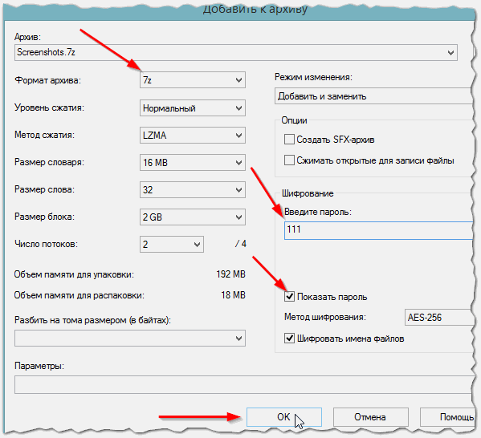Click the 192 MB packing memory value
This screenshot has width=481, height=438.
tap(230, 274)
